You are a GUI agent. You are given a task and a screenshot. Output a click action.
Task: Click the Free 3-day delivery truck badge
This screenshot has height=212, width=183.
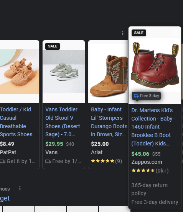[x=147, y=96]
